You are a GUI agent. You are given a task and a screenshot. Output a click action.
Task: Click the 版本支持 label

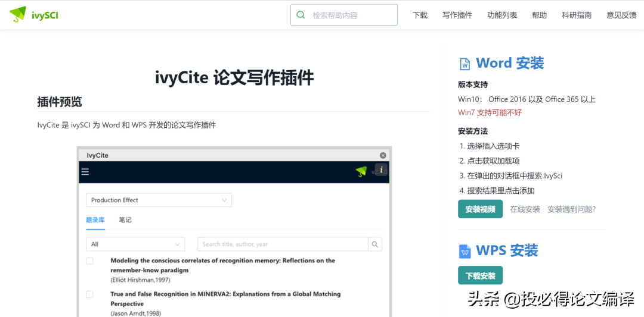click(x=473, y=85)
